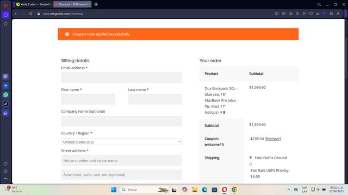Screen dimensions: 348x195
Task: Focus the Email address field
Action: click(x=121, y=78)
